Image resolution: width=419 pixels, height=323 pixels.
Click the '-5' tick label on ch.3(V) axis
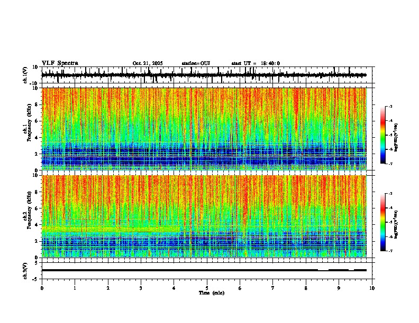(x=35, y=279)
